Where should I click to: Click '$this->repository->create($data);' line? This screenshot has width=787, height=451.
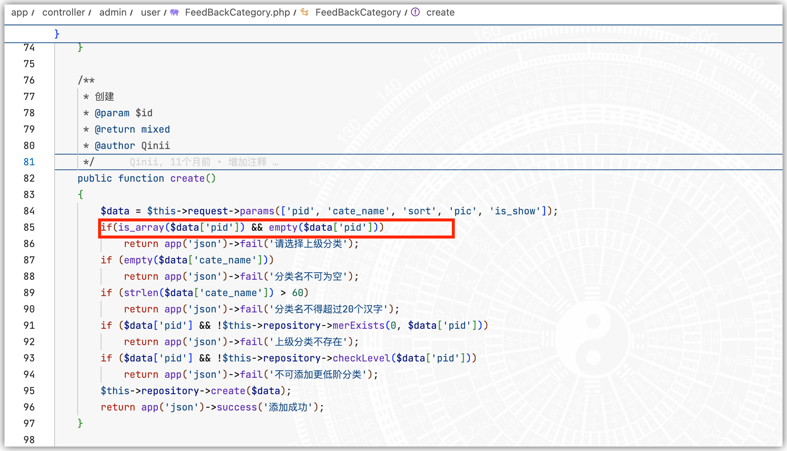click(x=196, y=391)
